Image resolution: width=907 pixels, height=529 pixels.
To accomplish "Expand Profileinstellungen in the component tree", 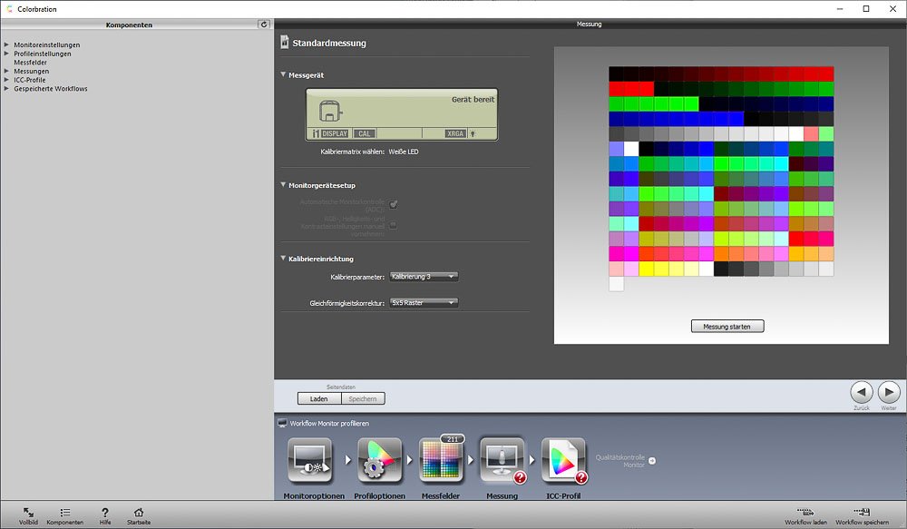I will tap(6, 54).
